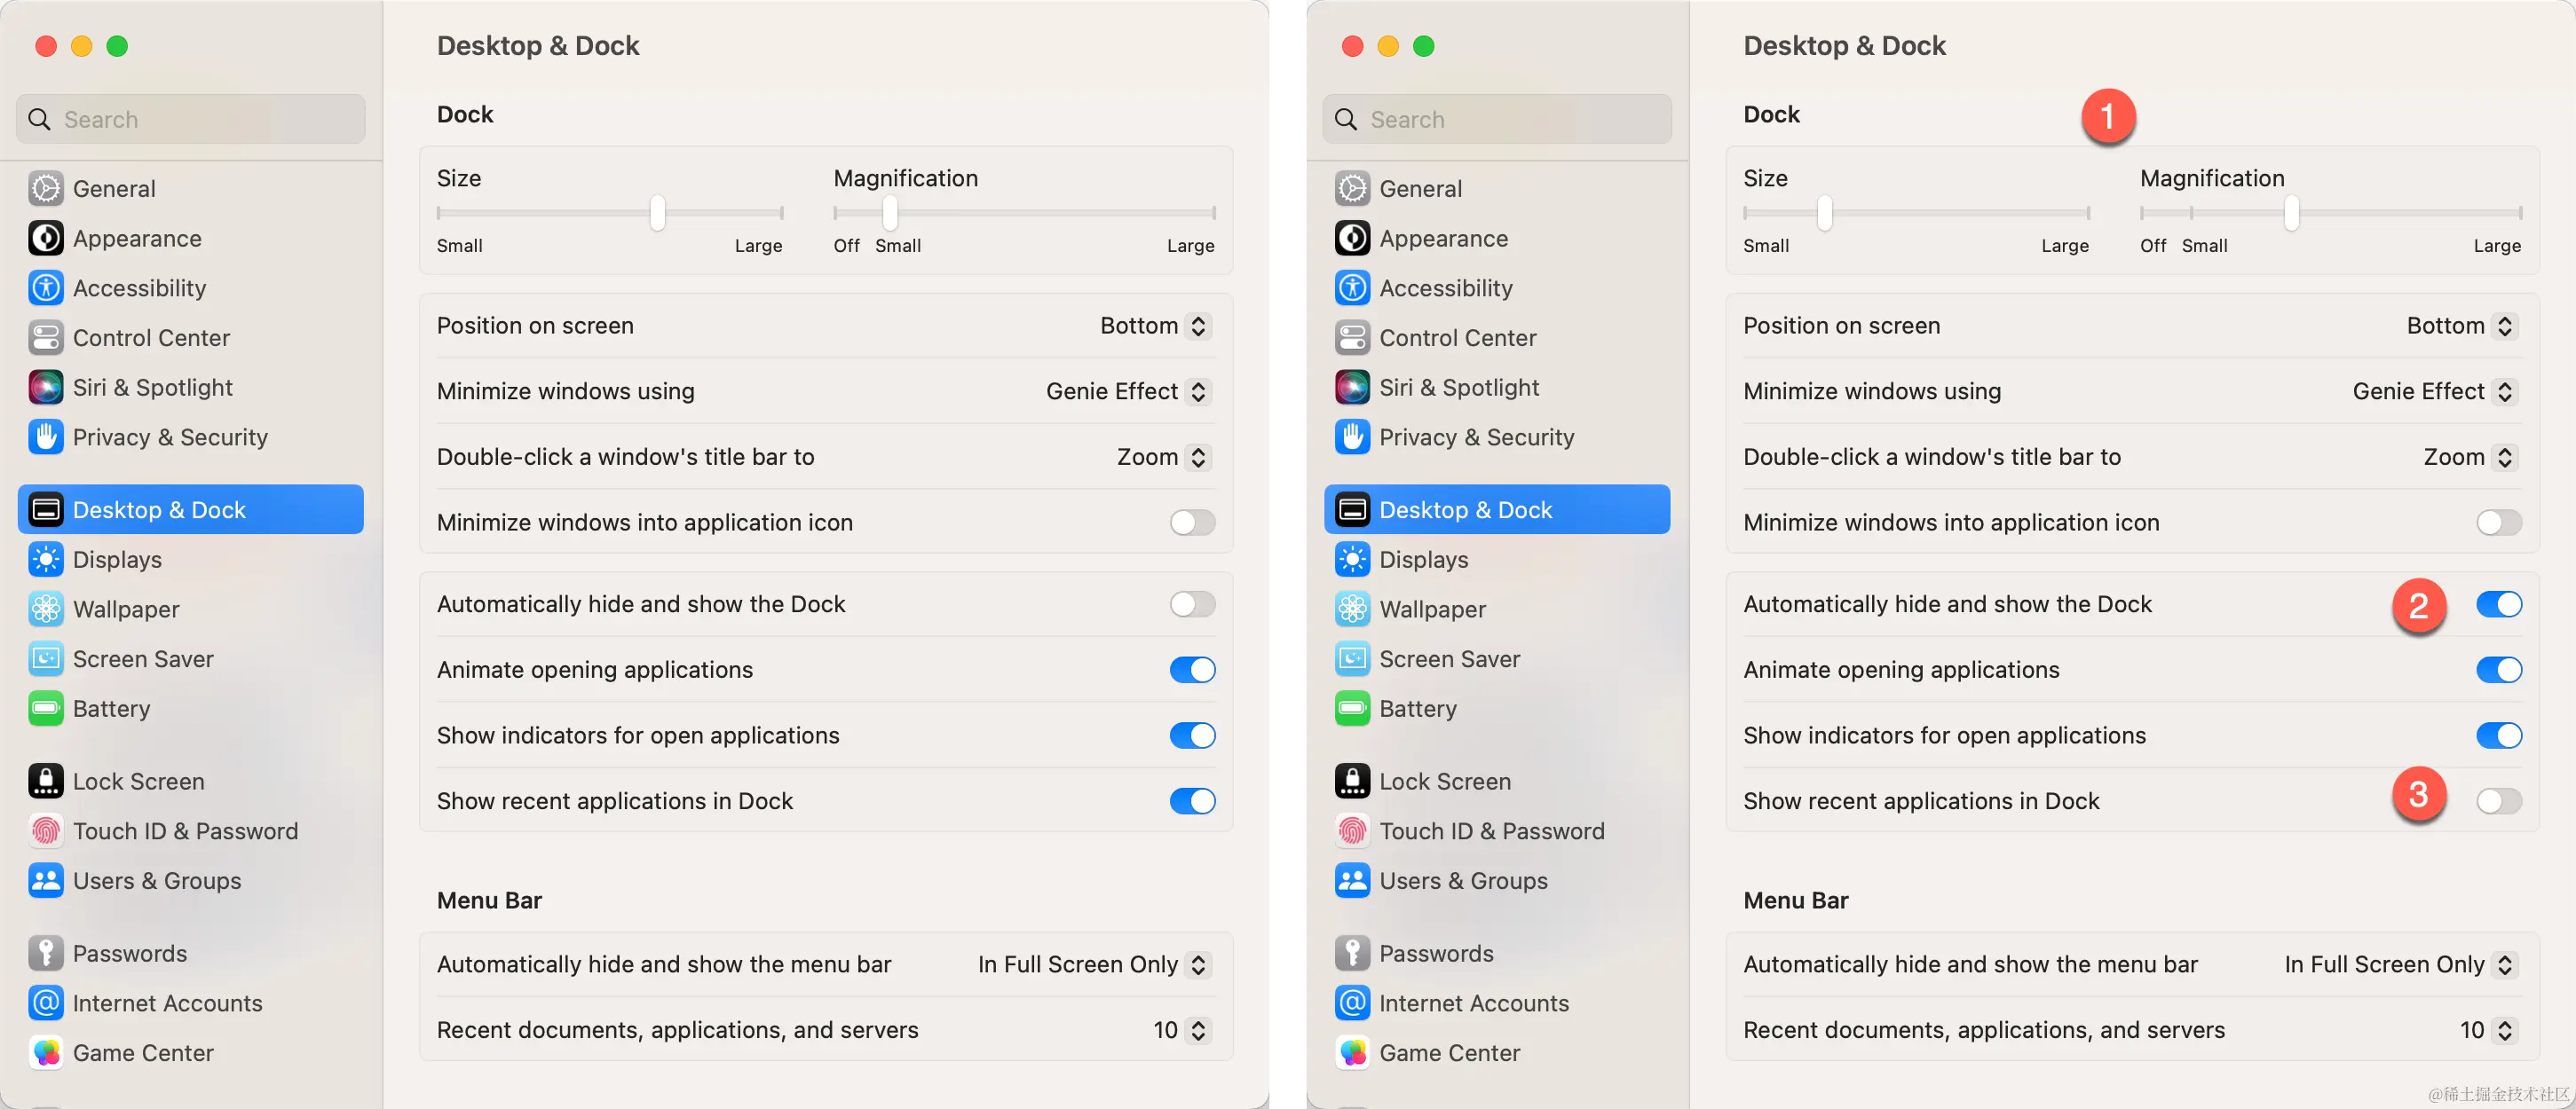Click Game Center icon in left window sidebar

[46, 1052]
